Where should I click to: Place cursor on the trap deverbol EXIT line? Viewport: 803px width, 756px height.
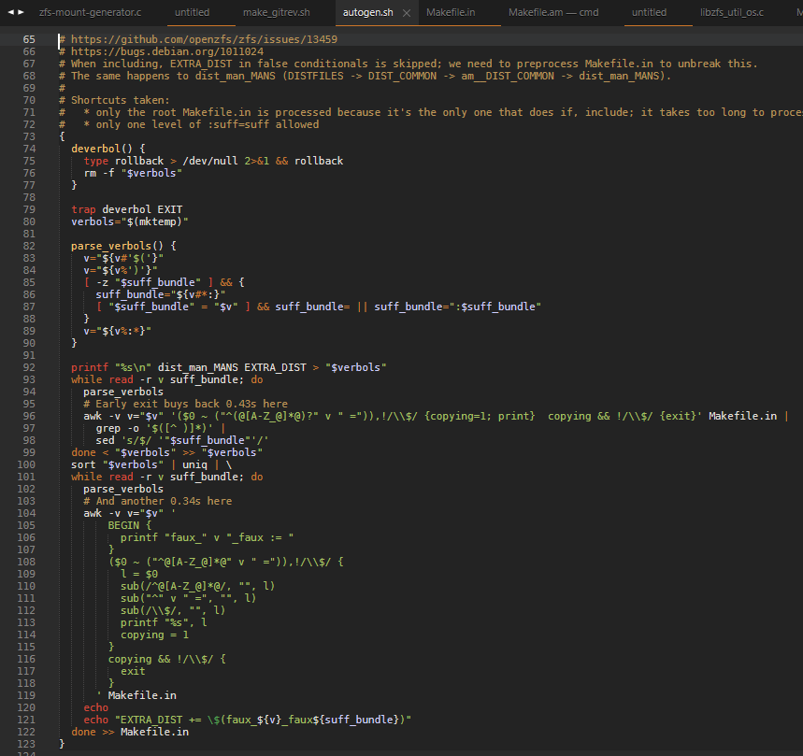(x=126, y=209)
